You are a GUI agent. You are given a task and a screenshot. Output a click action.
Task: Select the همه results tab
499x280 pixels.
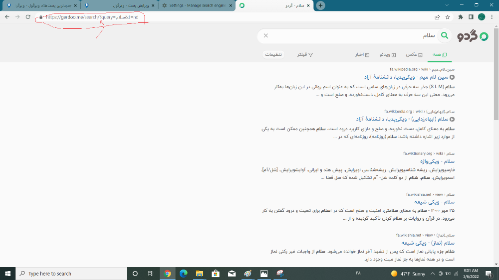coord(440,55)
